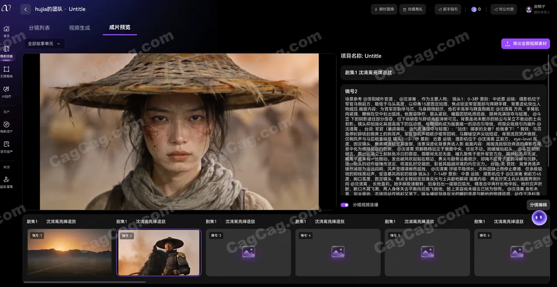Select 镜号 1 sunset thumbnail
This screenshot has height=287, width=557.
tap(69, 252)
